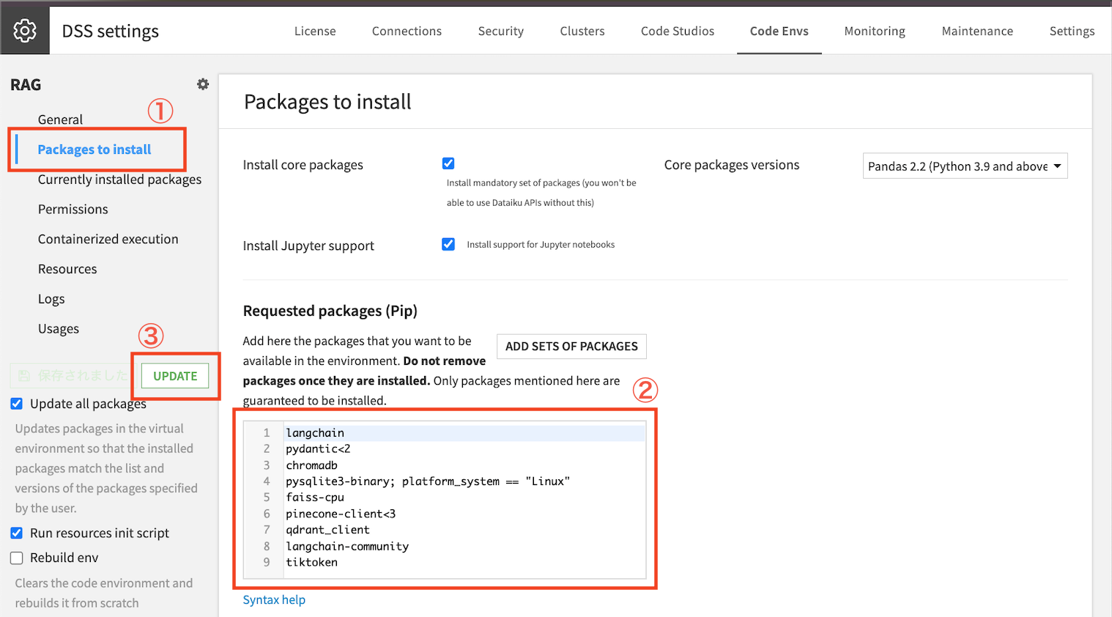The image size is (1112, 617).
Task: Open the RAG environment gear menu
Action: (x=203, y=84)
